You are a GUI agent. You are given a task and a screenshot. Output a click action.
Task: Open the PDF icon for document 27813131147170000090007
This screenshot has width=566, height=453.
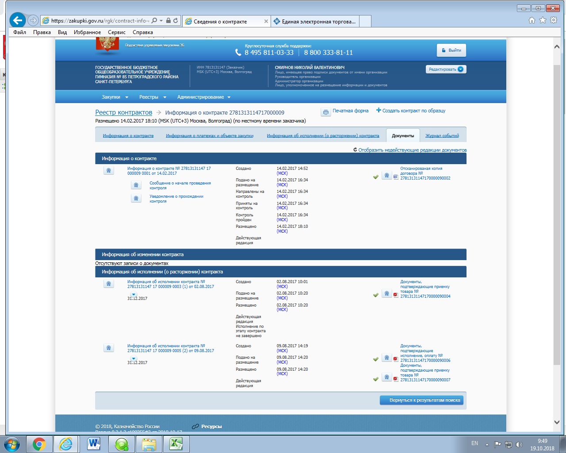click(x=396, y=378)
